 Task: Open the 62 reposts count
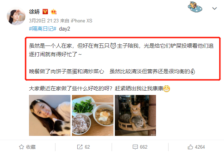[87, 147]
